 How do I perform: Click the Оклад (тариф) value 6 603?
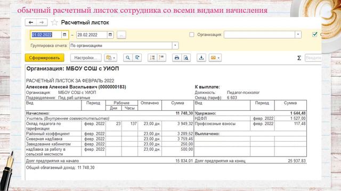(x=232, y=98)
